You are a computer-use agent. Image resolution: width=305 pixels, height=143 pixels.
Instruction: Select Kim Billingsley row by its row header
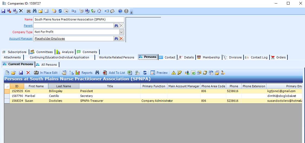(x=7, y=91)
